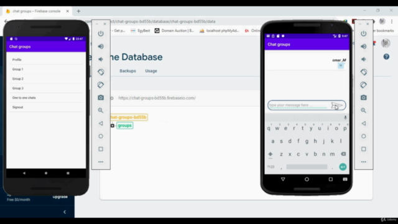Screen dimensions: 398x224
Task: Switch to Usage tab
Action: [151, 71]
